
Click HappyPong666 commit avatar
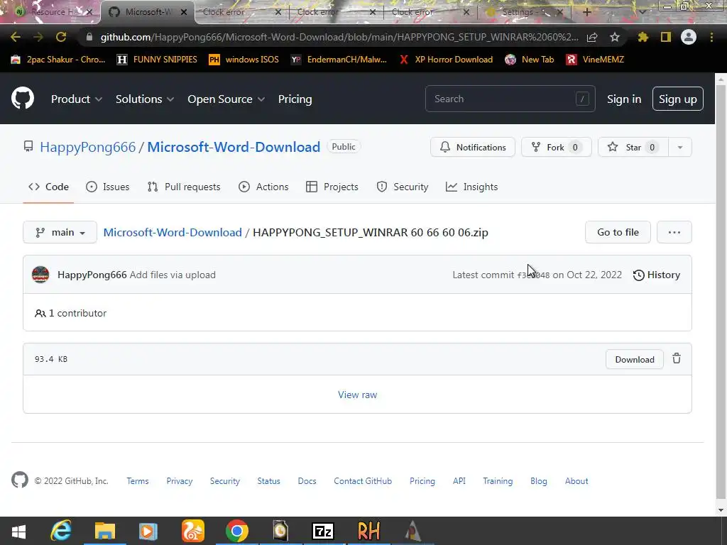[40, 275]
